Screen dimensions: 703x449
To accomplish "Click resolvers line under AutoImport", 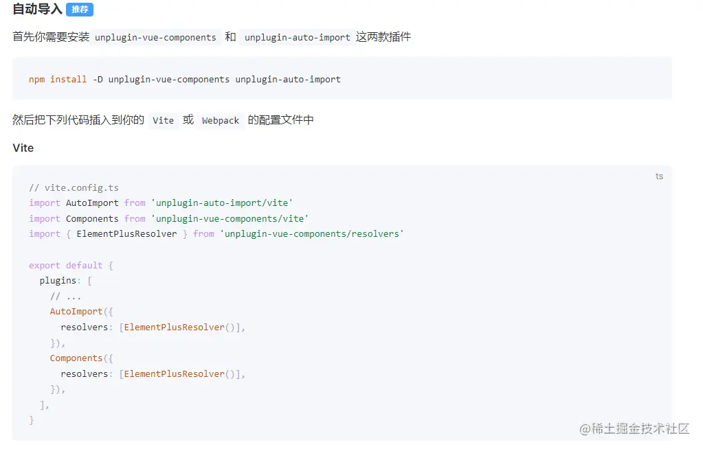I will pyautogui.click(x=153, y=327).
